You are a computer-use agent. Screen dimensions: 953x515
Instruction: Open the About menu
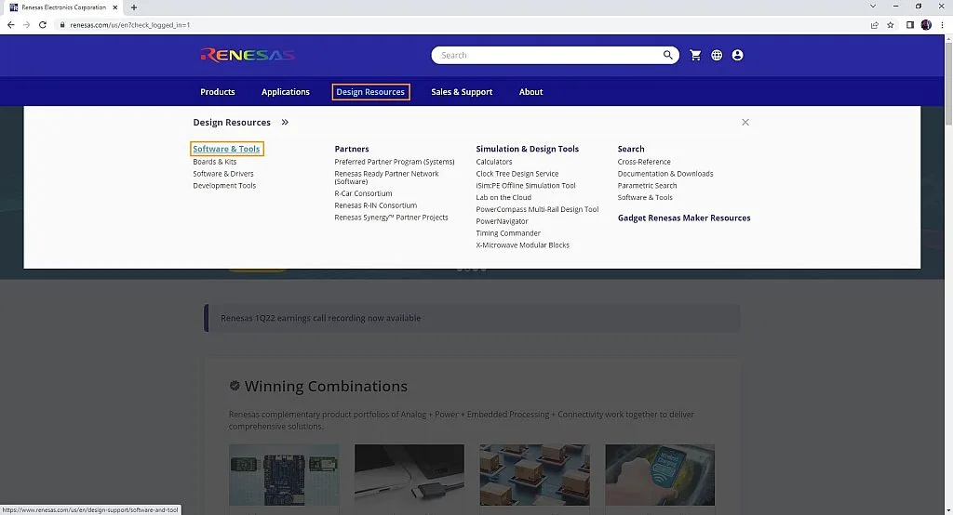click(x=530, y=92)
